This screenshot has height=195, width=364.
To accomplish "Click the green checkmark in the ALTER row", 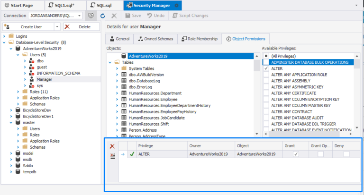I will coord(132,154).
